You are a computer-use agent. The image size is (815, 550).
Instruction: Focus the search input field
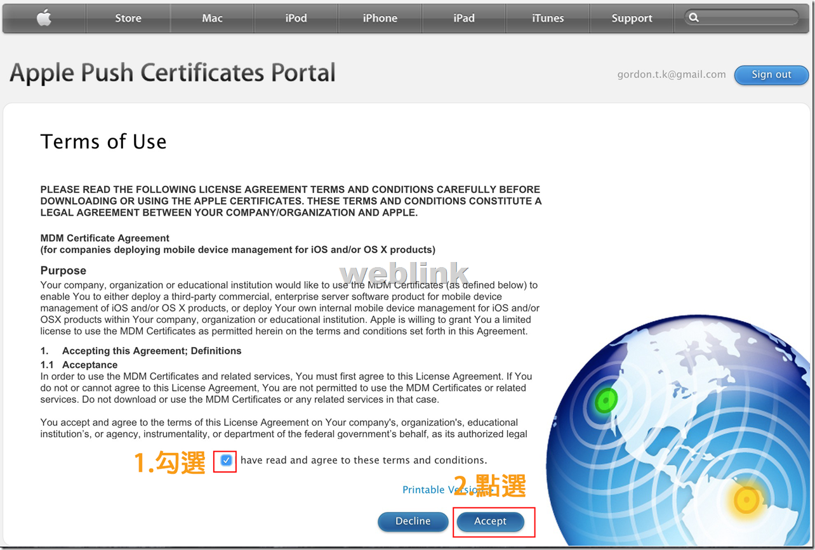pyautogui.click(x=741, y=18)
